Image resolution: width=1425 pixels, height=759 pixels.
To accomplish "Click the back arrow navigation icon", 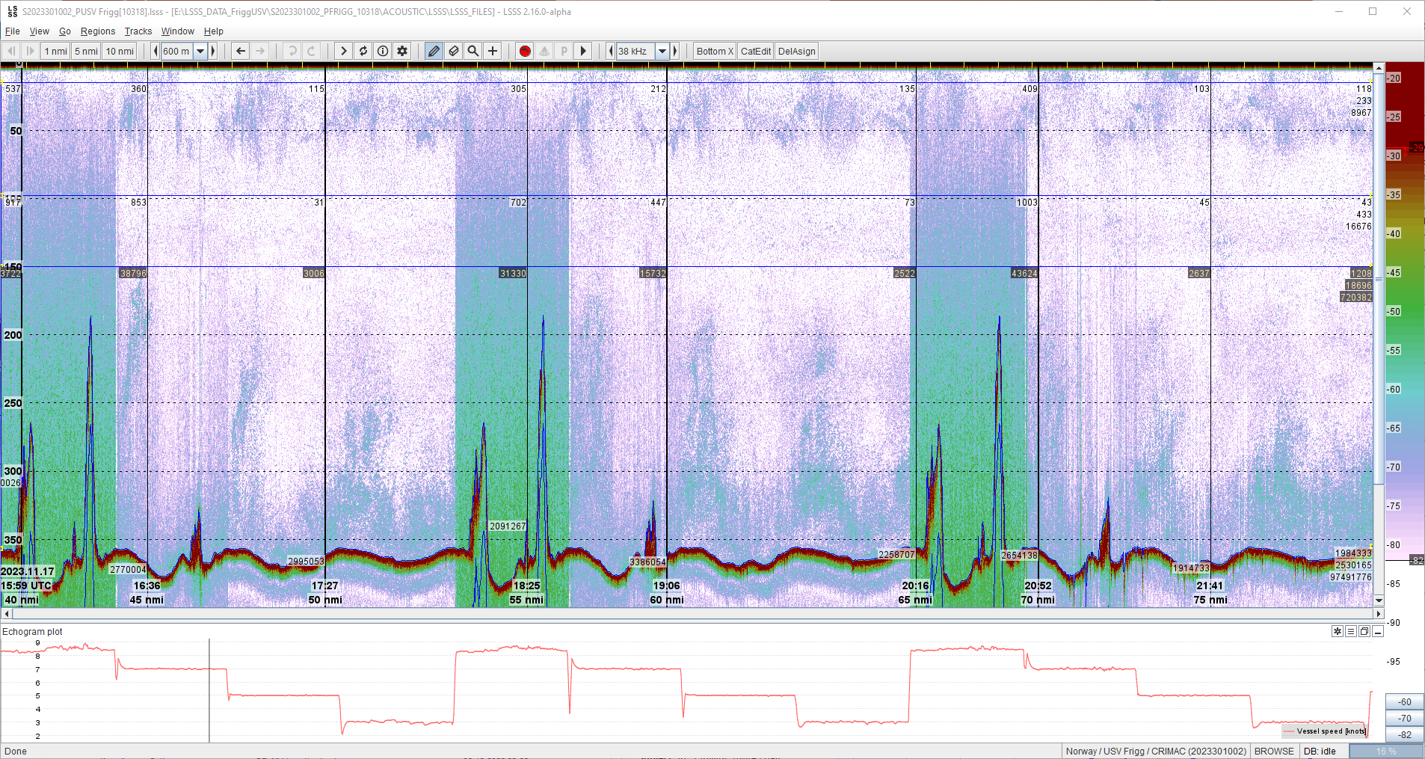I will tap(241, 51).
